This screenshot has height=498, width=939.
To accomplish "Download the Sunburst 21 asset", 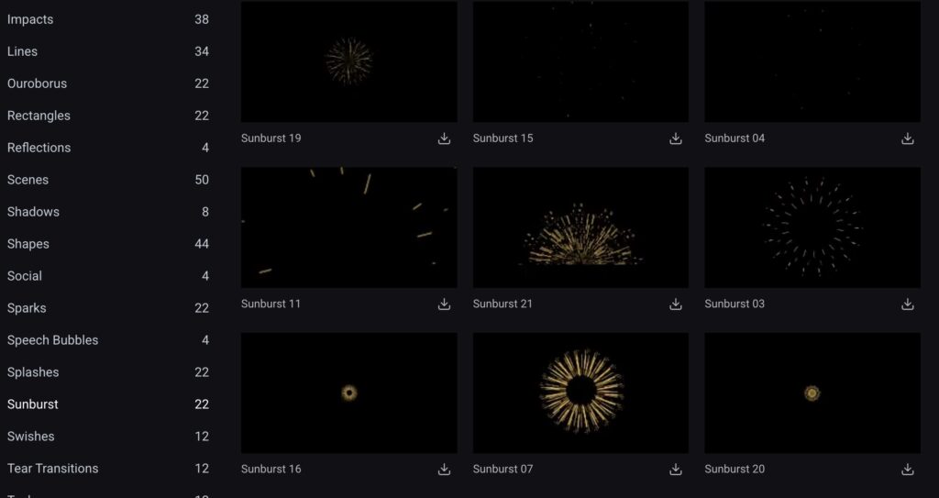I will (x=676, y=304).
